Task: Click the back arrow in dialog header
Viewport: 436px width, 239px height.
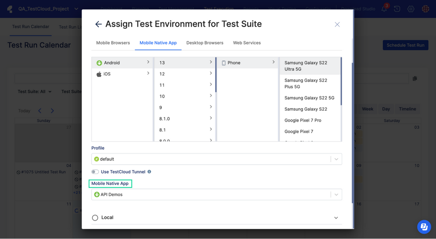Action: [x=99, y=24]
